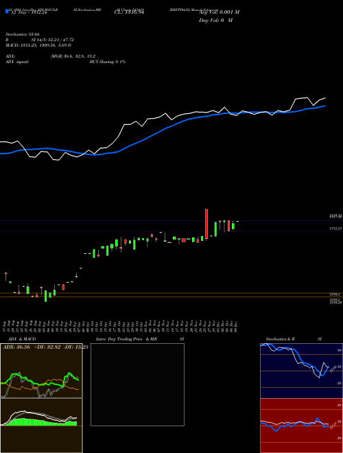
Task: Click the blue legend square for 12 Day SMA
Action: [x=8, y=12]
